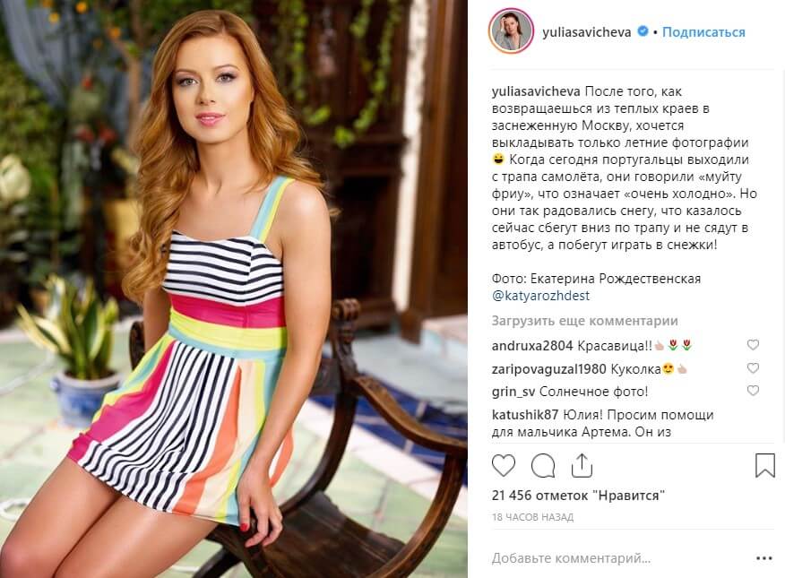Image resolution: width=785 pixels, height=578 pixels.
Task: Open yuliasavicheva profile avatar
Action: (x=511, y=31)
